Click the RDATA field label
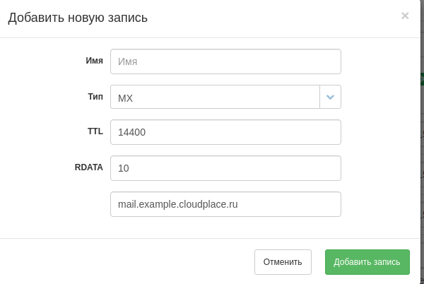This screenshot has width=424, height=284. (x=89, y=167)
